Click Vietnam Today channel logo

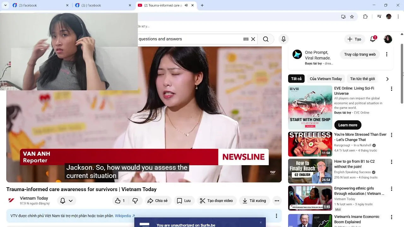click(11, 201)
